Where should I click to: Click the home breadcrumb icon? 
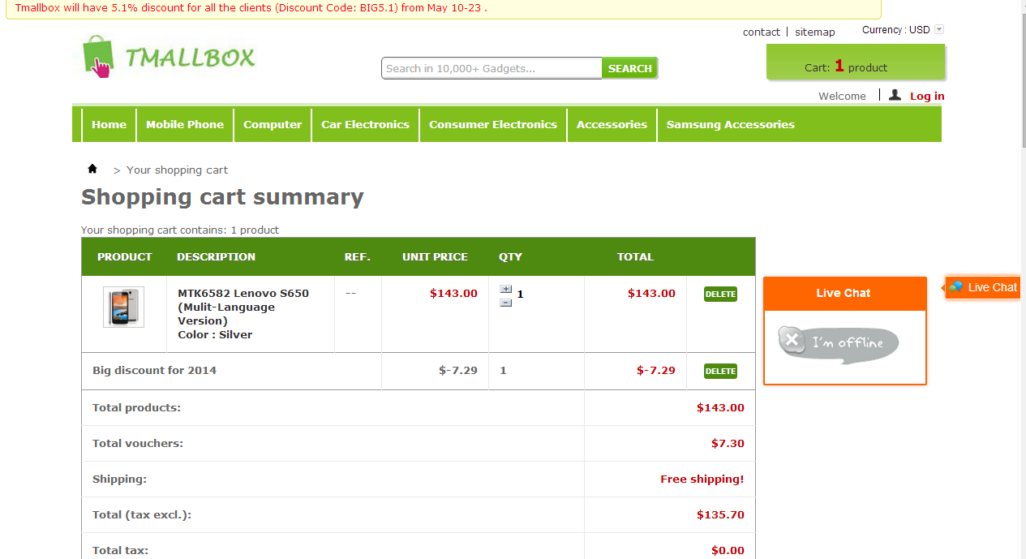click(x=92, y=169)
